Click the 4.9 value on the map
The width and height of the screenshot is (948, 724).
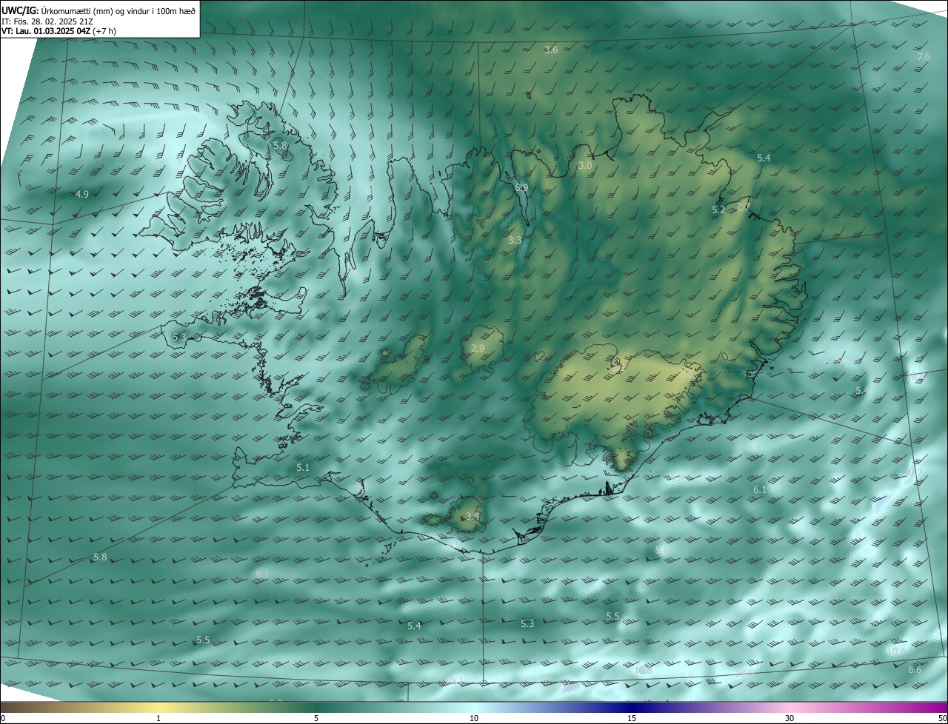(82, 195)
